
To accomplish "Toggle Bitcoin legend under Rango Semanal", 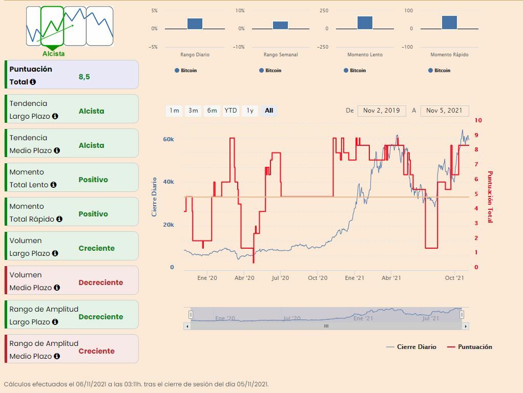I will [x=270, y=70].
